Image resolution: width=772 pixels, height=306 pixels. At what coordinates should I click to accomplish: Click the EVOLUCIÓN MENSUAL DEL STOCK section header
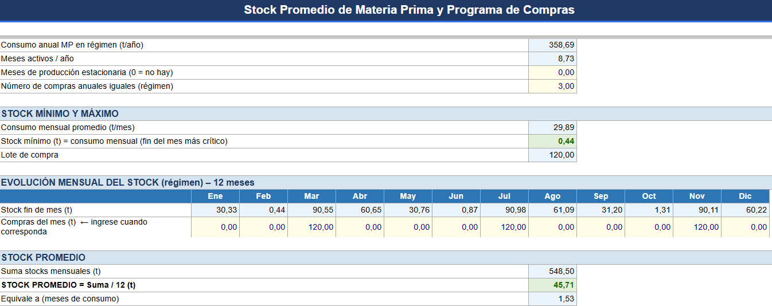coord(386,183)
